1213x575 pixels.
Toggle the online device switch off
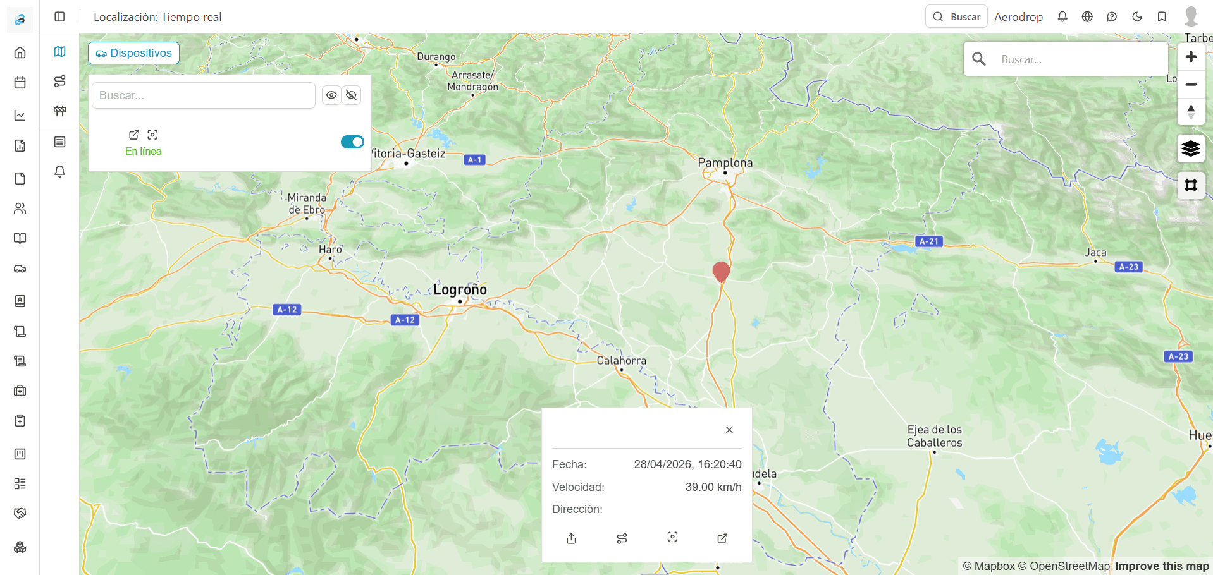[352, 142]
